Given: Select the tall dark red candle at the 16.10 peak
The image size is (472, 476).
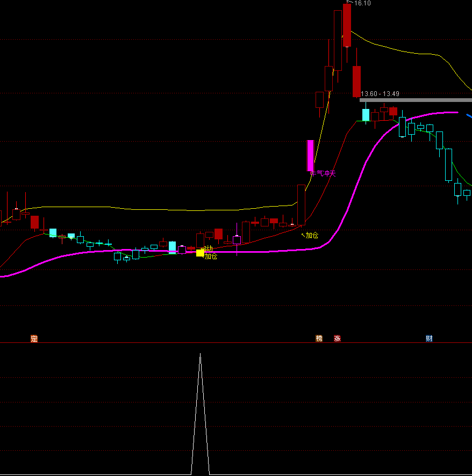Looking at the screenshot, I should coord(347,26).
